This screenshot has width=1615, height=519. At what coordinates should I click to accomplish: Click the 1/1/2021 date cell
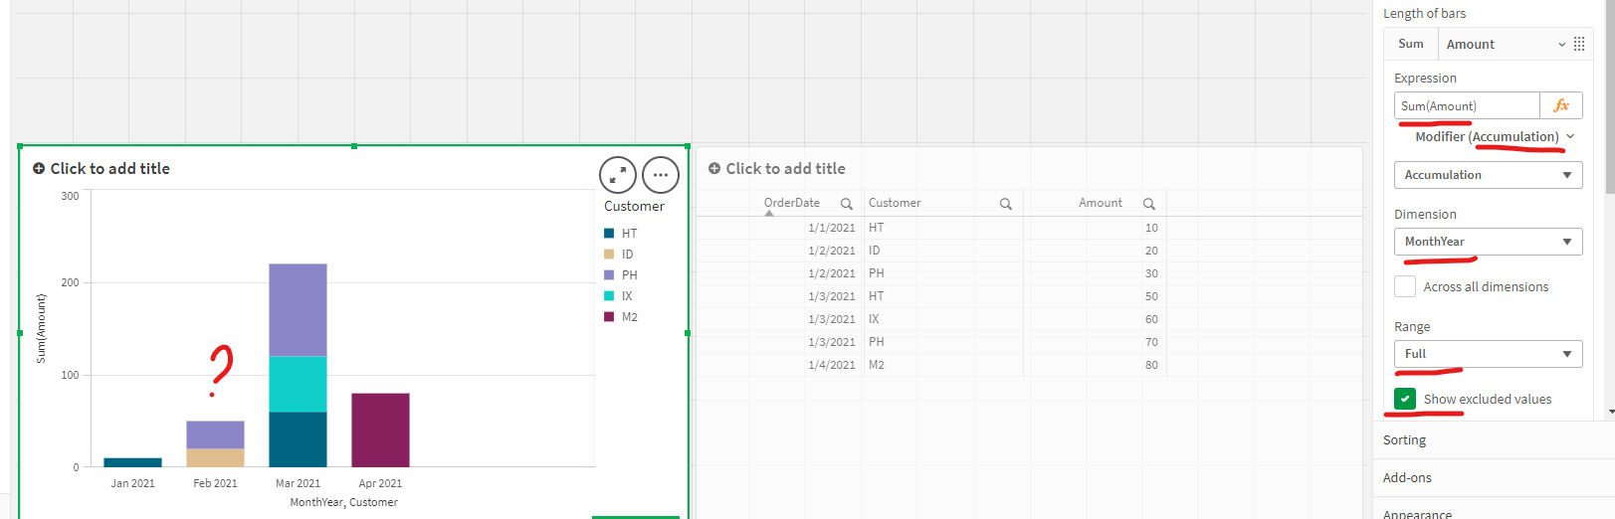(831, 228)
